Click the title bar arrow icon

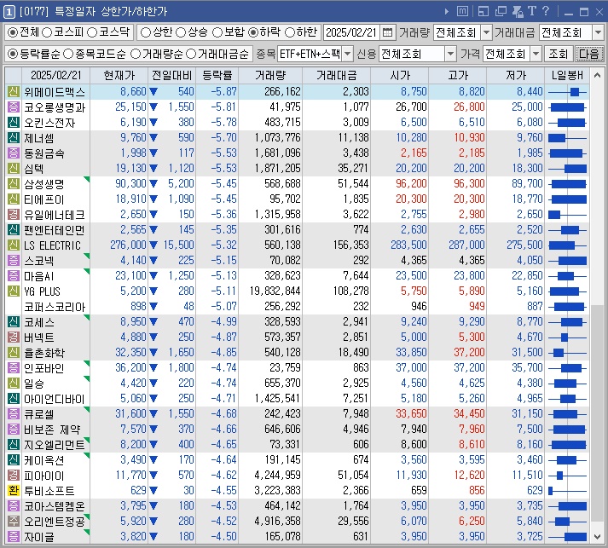pos(447,12)
